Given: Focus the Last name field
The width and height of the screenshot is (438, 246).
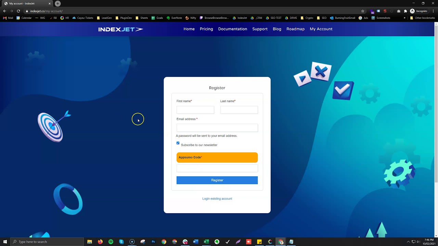Looking at the screenshot, I should [239, 110].
